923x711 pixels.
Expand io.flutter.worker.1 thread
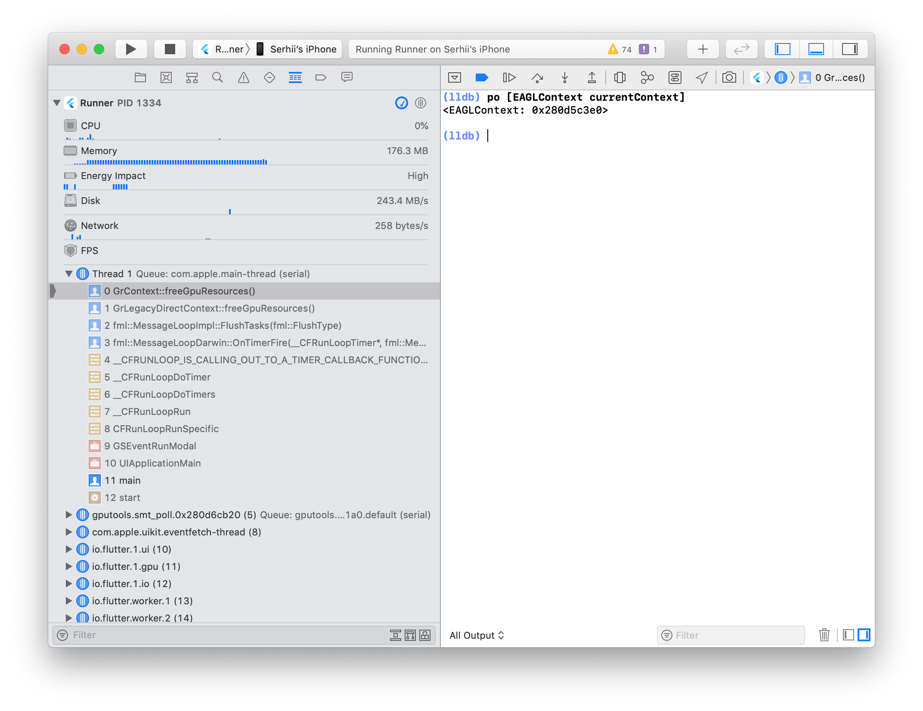(x=68, y=601)
